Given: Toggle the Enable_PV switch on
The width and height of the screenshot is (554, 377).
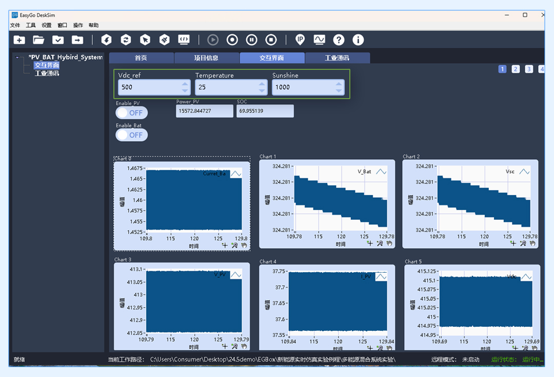Looking at the screenshot, I should [132, 113].
